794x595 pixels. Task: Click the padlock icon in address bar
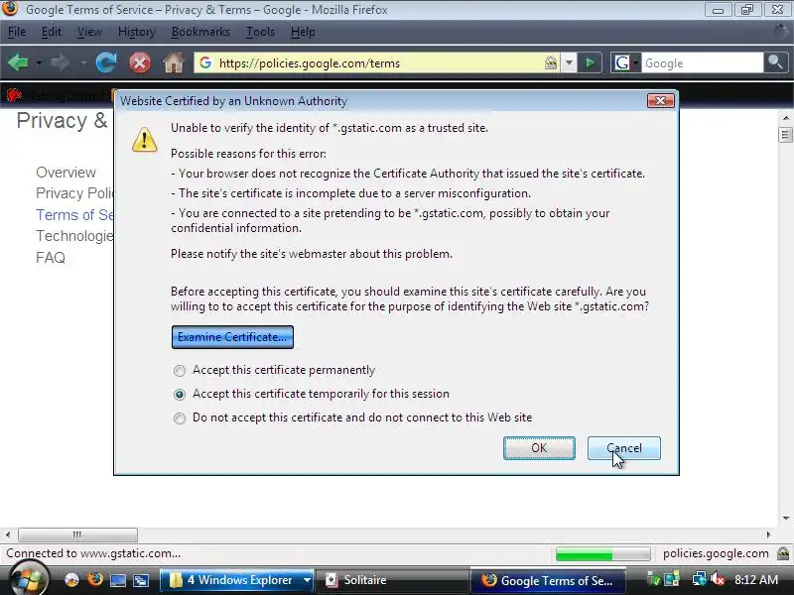tap(551, 62)
